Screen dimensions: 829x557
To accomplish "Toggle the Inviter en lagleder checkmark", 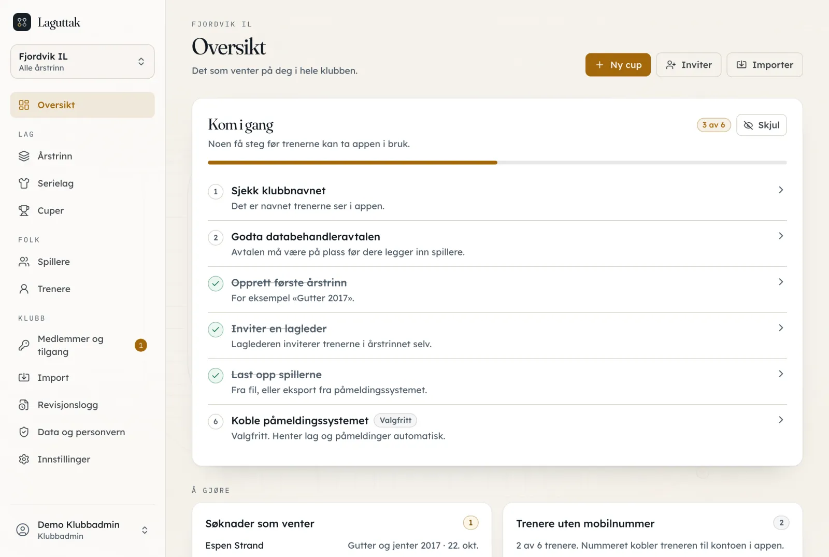I will click(216, 330).
